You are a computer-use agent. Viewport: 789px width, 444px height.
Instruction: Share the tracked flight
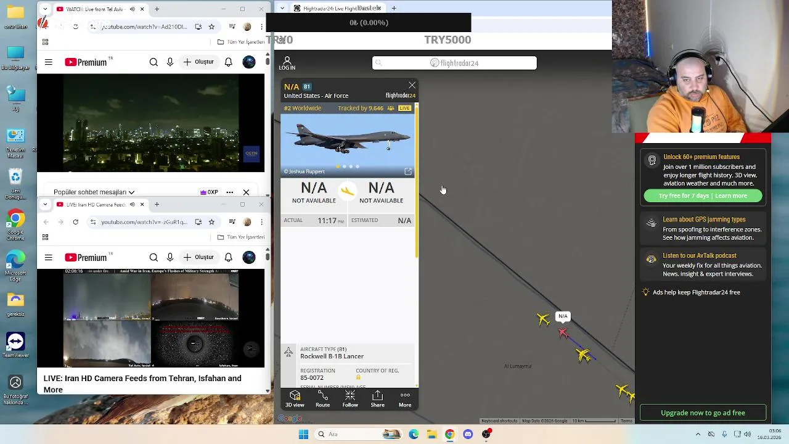pos(377,398)
